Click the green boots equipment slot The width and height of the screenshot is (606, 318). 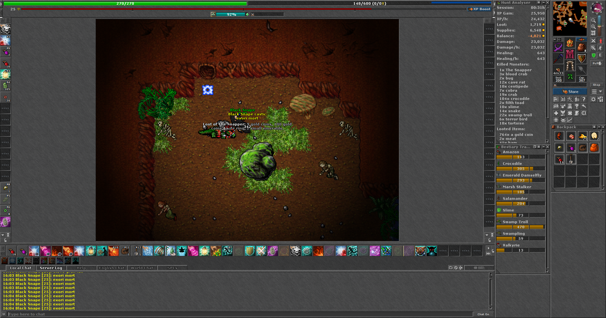570,77
